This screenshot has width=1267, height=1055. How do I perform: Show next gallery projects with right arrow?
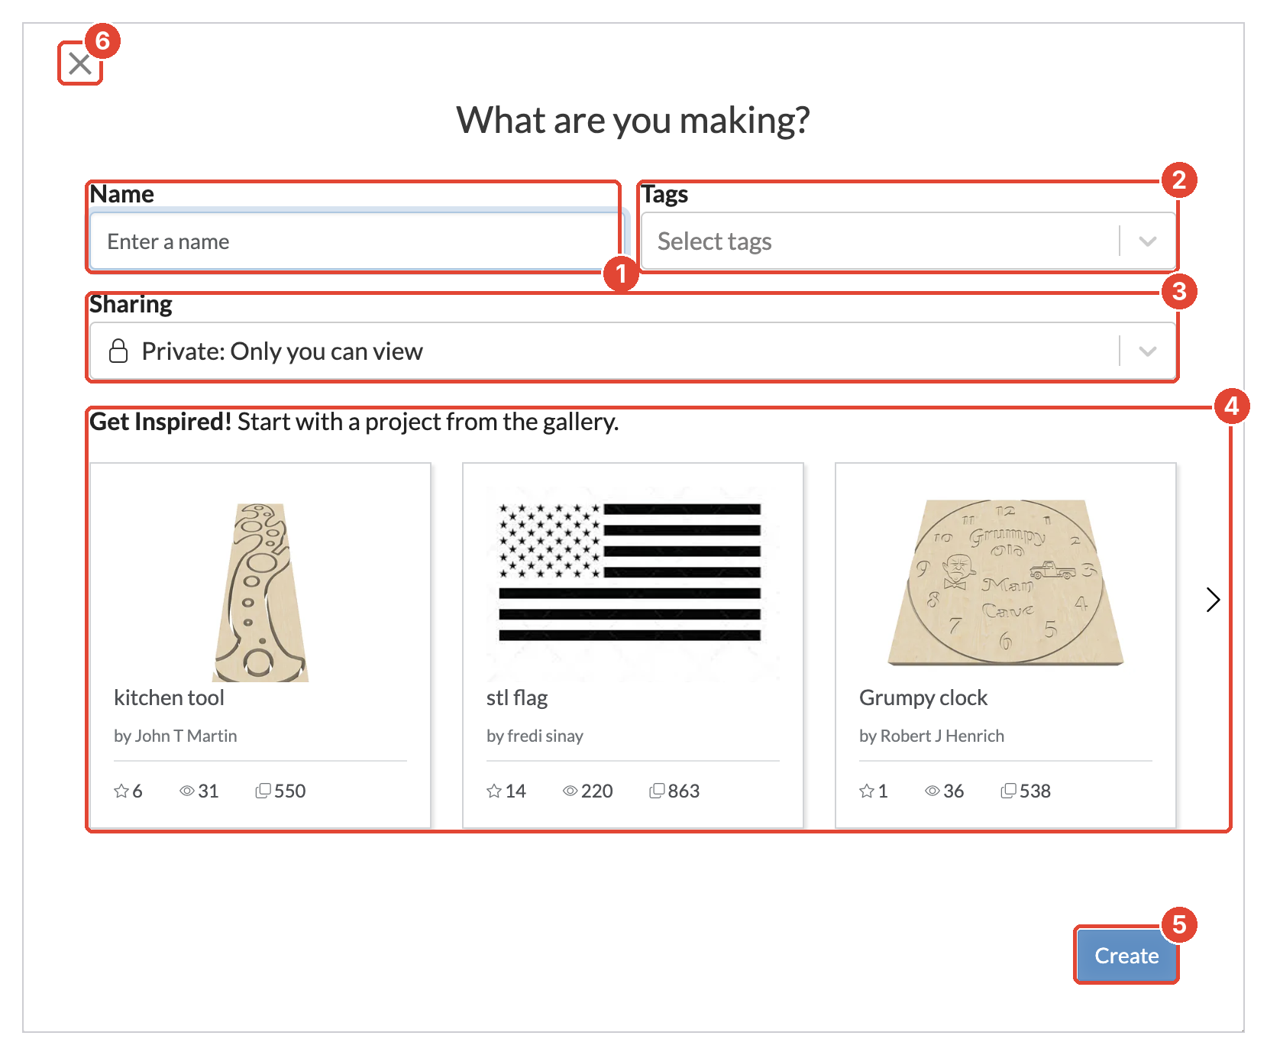click(x=1213, y=600)
